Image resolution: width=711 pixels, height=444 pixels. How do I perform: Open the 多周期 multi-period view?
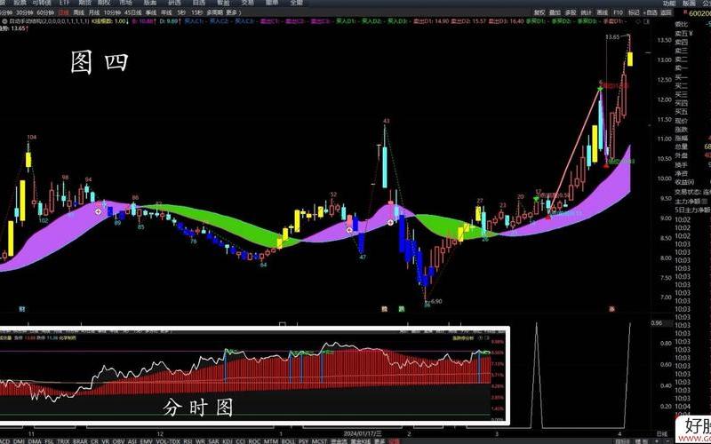pyautogui.click(x=213, y=13)
